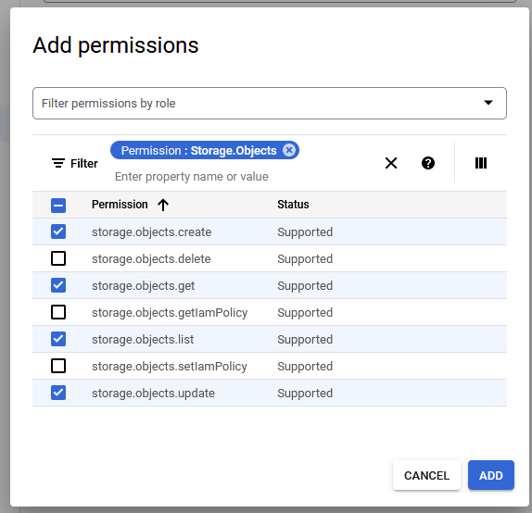Select the storage.objects.get permission text
Screen dimensions: 532x513
(x=143, y=286)
